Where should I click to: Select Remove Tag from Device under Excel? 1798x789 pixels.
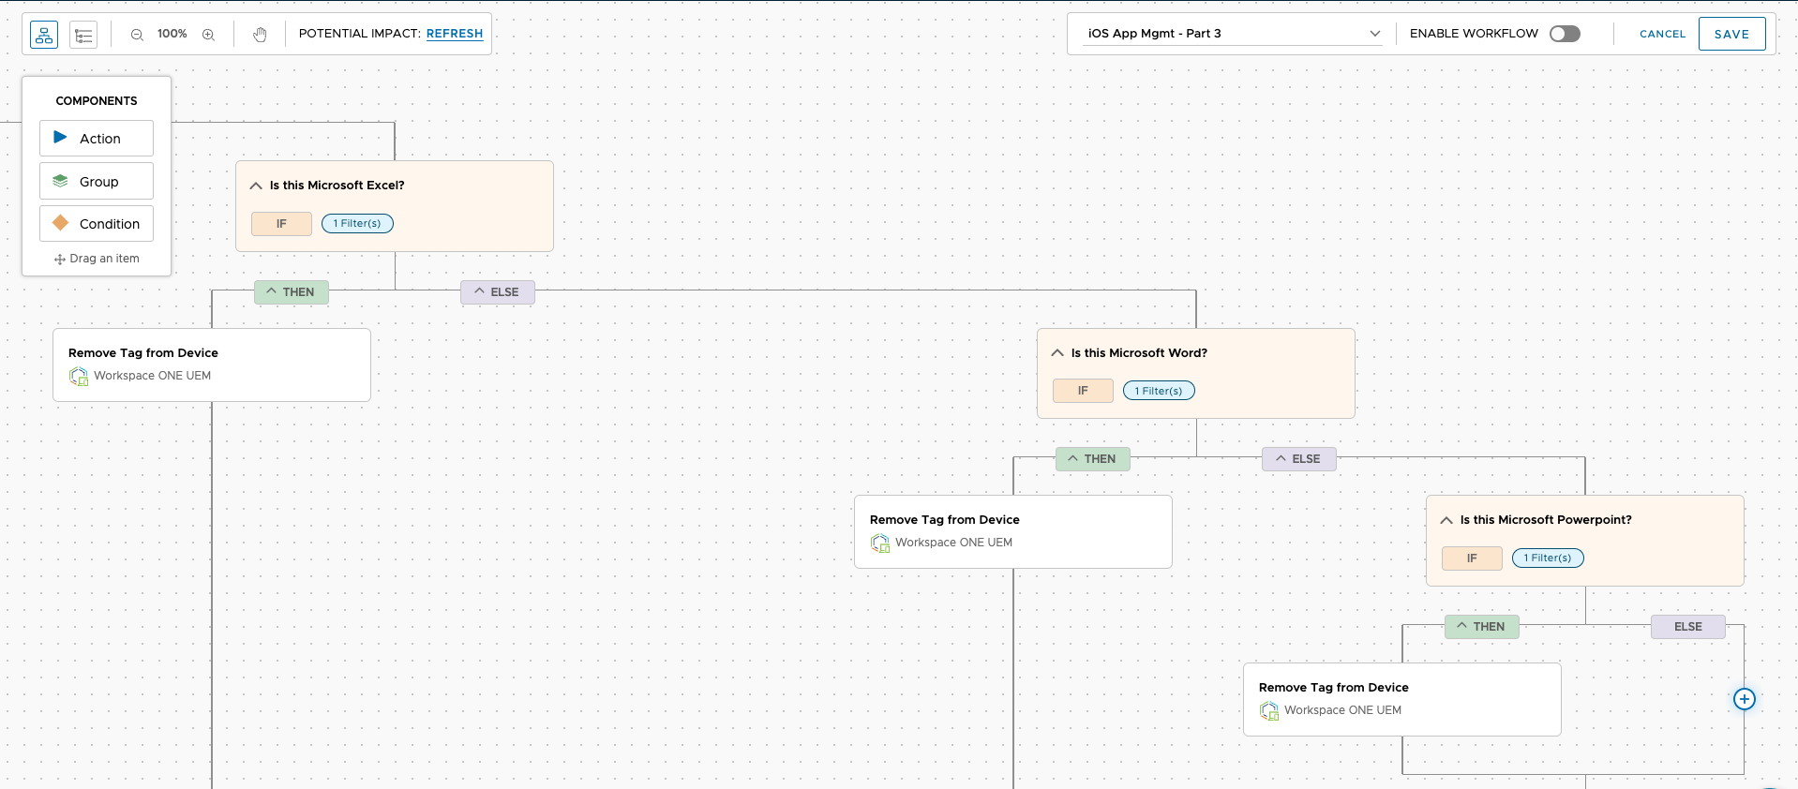[x=212, y=365]
